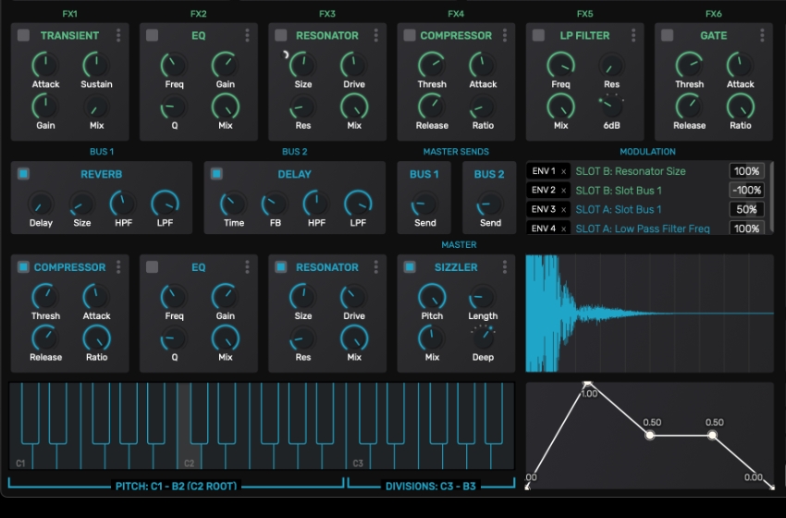
Task: Disable the Bus 1 Reverb toggle
Action: (x=23, y=174)
